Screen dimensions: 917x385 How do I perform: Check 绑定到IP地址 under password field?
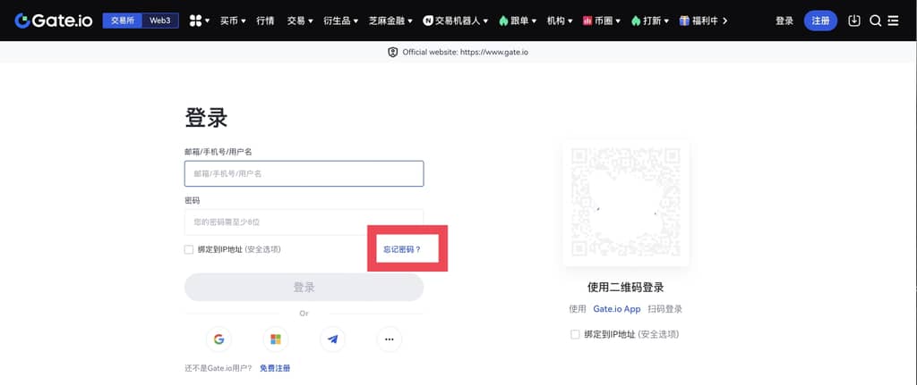pyautogui.click(x=188, y=249)
